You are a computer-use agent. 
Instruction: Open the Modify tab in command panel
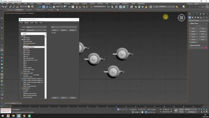[x=193, y=14]
